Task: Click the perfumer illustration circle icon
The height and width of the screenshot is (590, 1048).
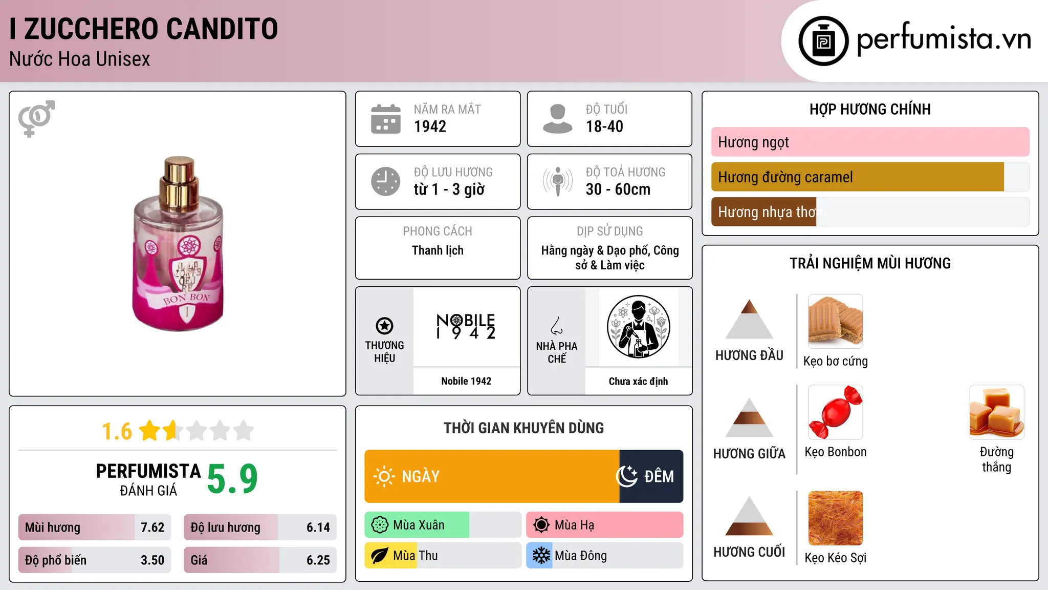Action: pos(638,327)
